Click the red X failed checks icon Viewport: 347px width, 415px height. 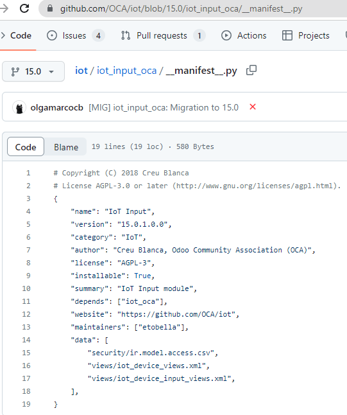(x=253, y=107)
